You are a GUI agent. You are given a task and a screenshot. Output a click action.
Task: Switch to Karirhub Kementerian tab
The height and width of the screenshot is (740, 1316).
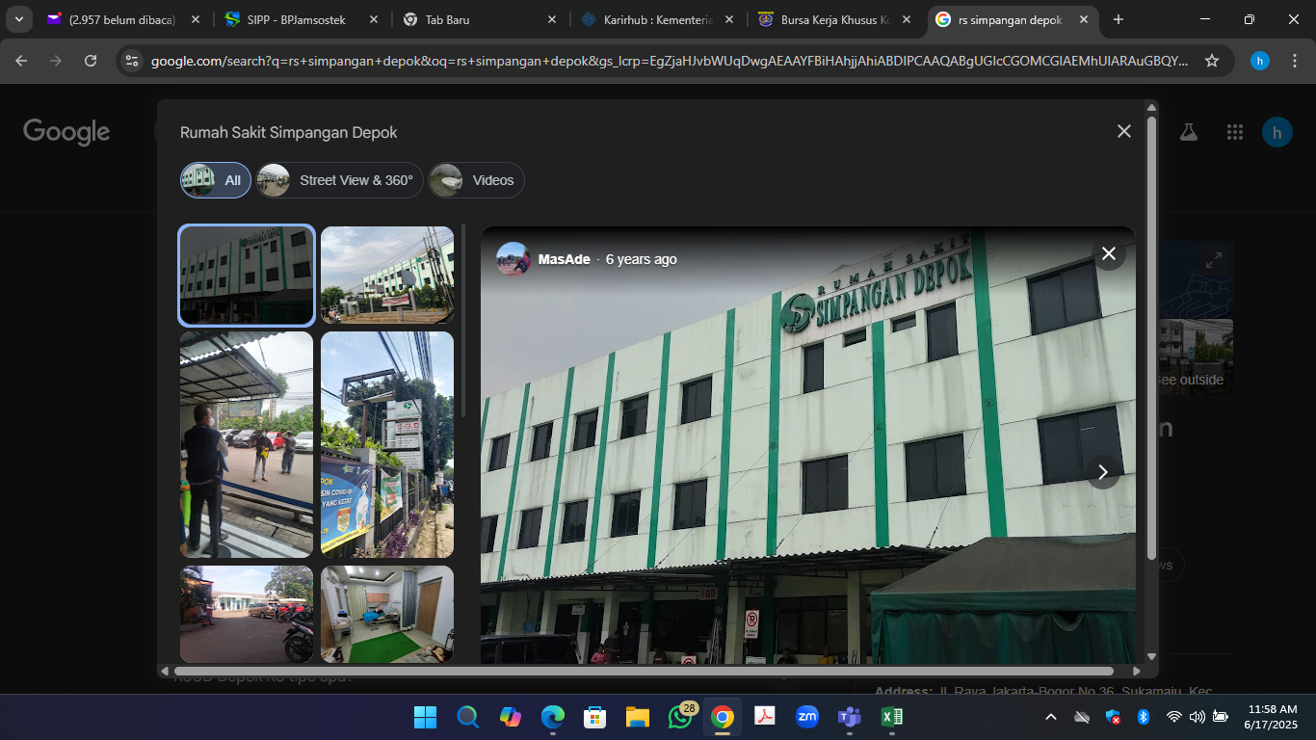(x=657, y=19)
